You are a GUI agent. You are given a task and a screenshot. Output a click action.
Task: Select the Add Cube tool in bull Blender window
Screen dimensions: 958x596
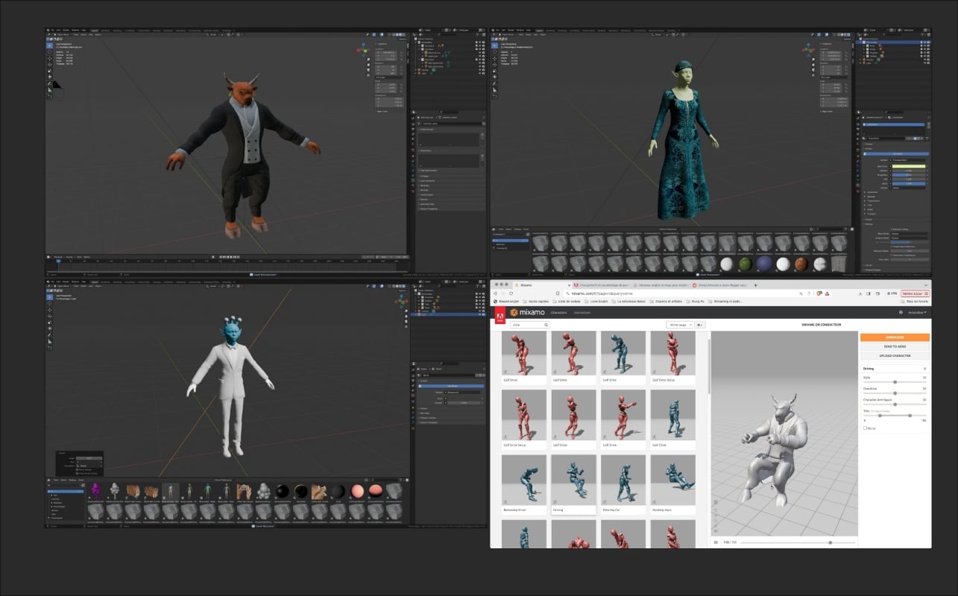point(50,97)
